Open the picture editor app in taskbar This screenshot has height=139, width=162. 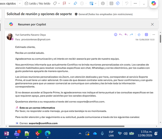27,134
